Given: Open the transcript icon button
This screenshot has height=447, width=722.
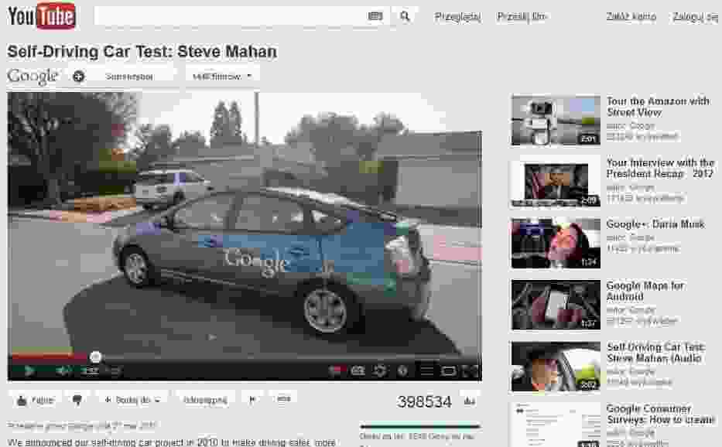Looking at the screenshot, I should click(284, 400).
